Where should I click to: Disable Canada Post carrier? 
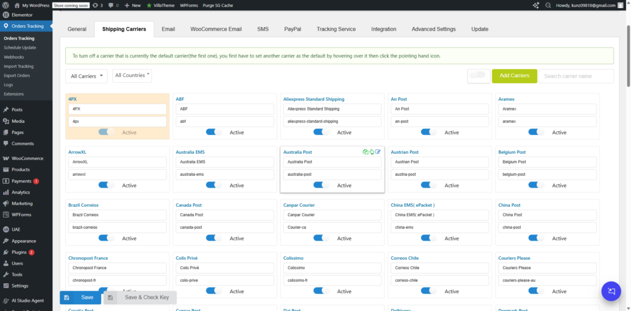tap(214, 238)
